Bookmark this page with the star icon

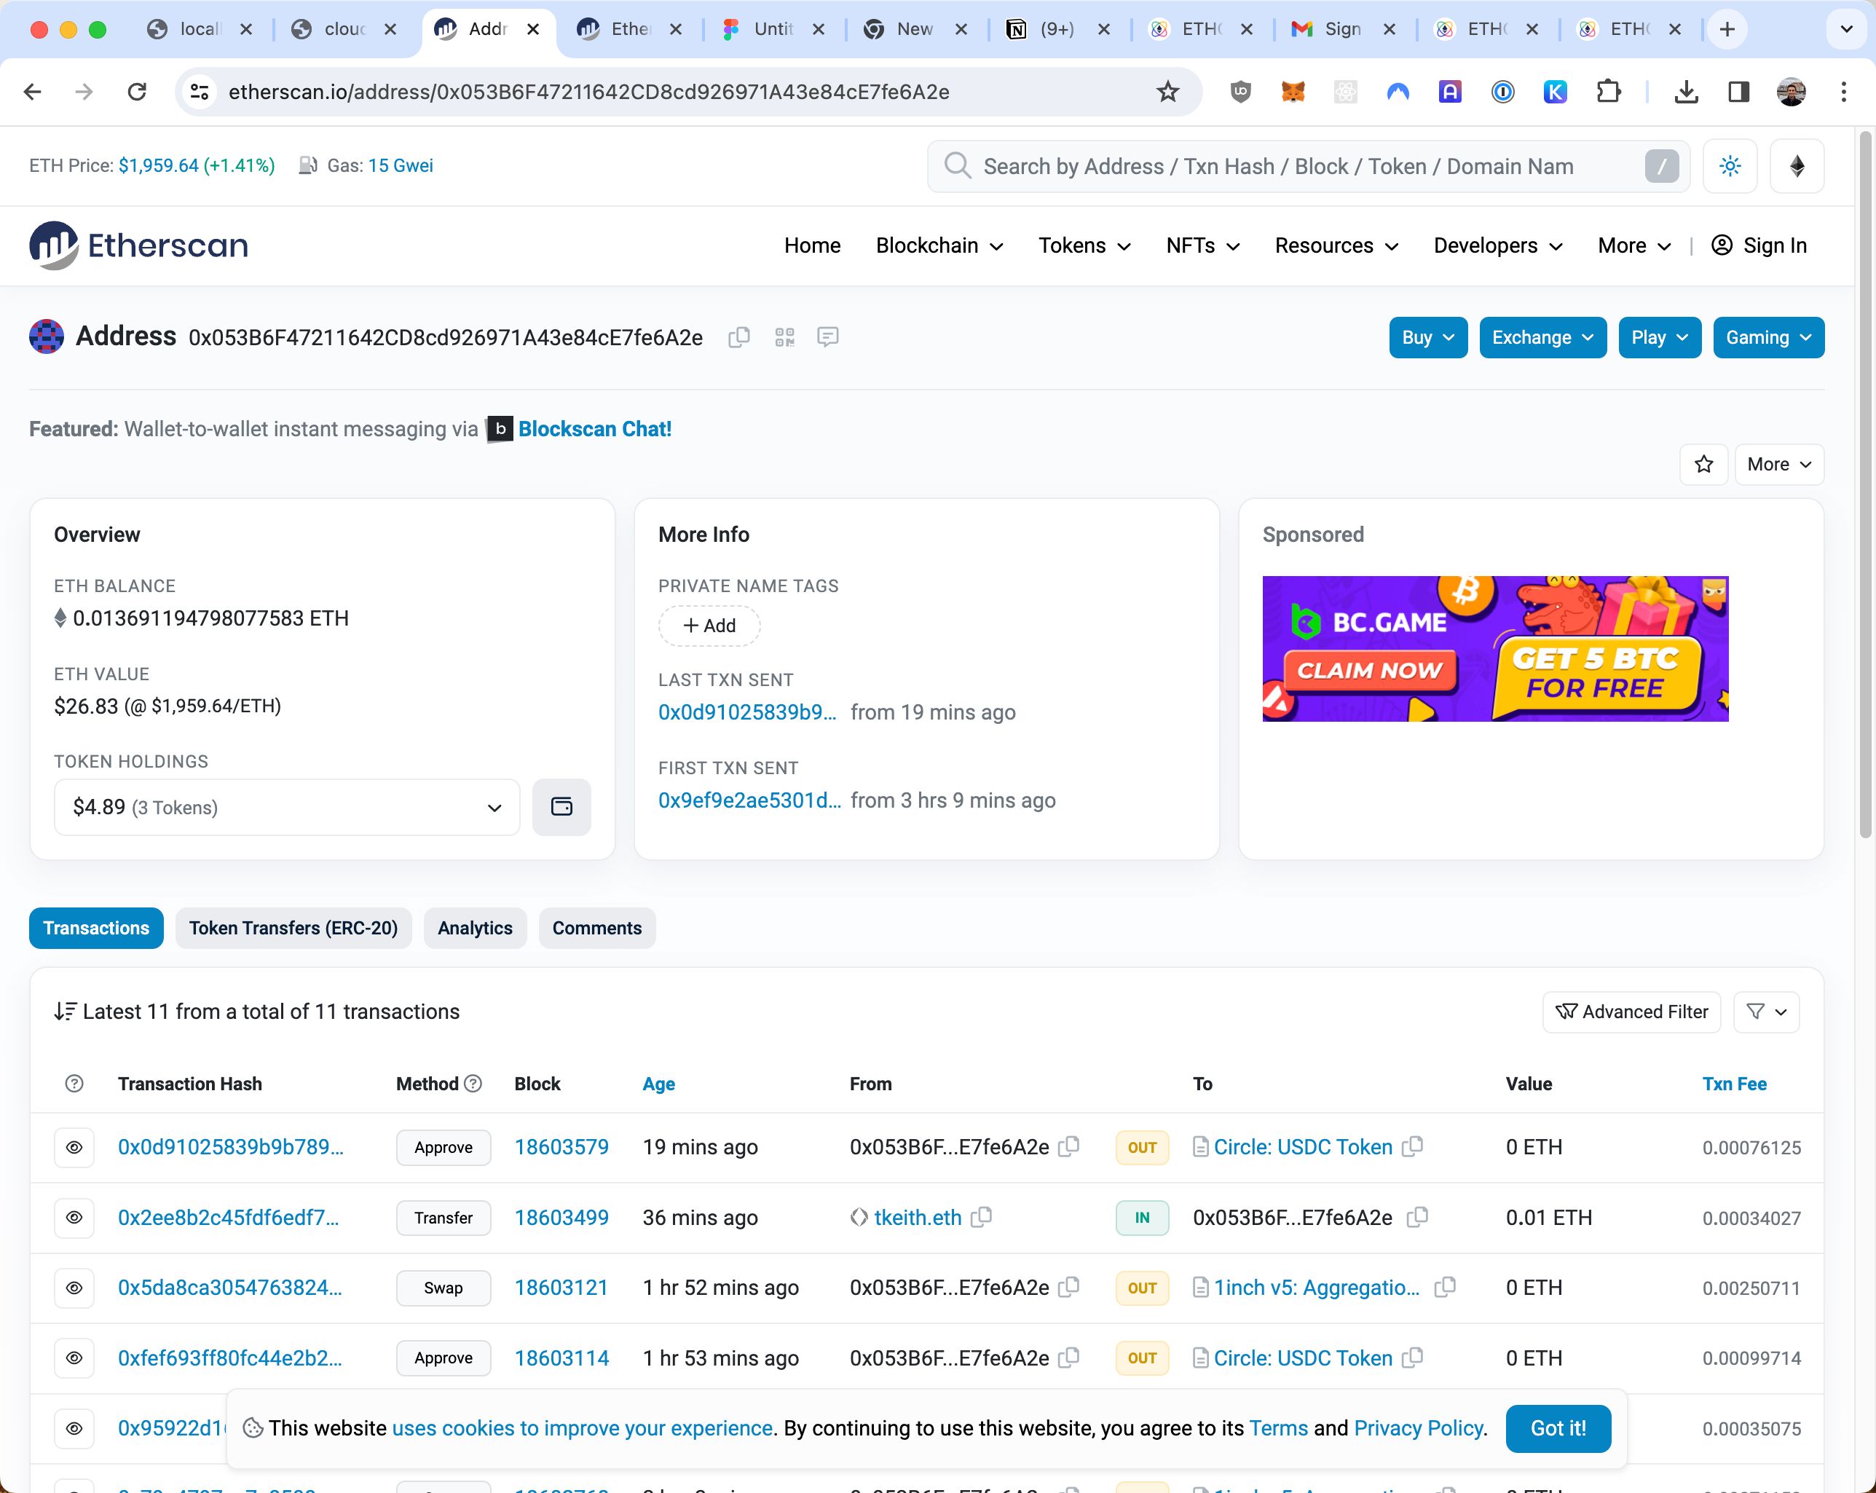(1167, 91)
